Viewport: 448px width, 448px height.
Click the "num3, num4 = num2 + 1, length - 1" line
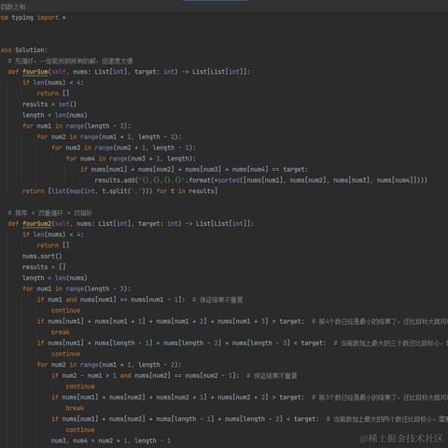tap(111, 441)
